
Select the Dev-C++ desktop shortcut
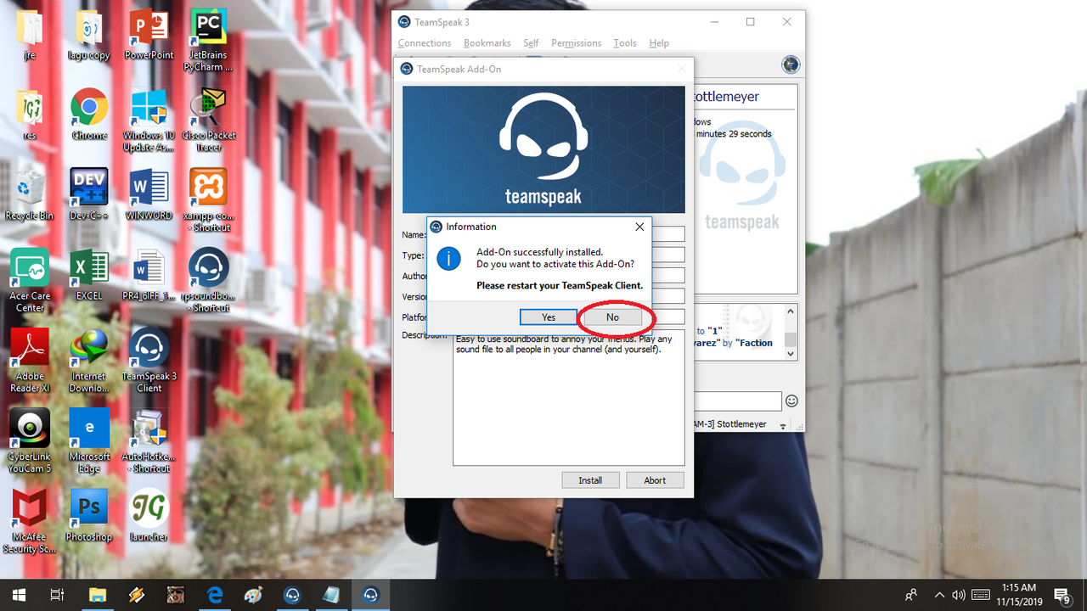pos(89,195)
